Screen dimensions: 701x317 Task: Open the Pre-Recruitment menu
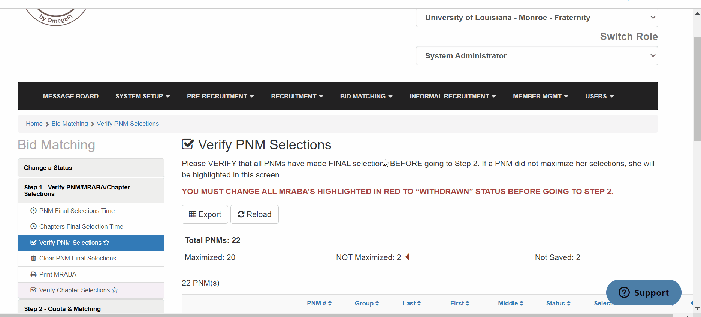pos(220,96)
